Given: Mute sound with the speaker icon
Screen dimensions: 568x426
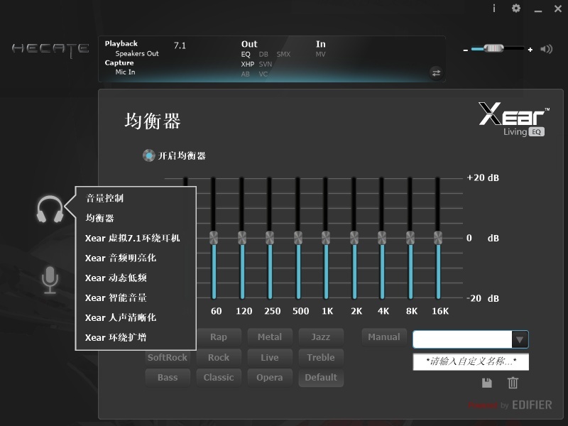Looking at the screenshot, I should tap(546, 49).
